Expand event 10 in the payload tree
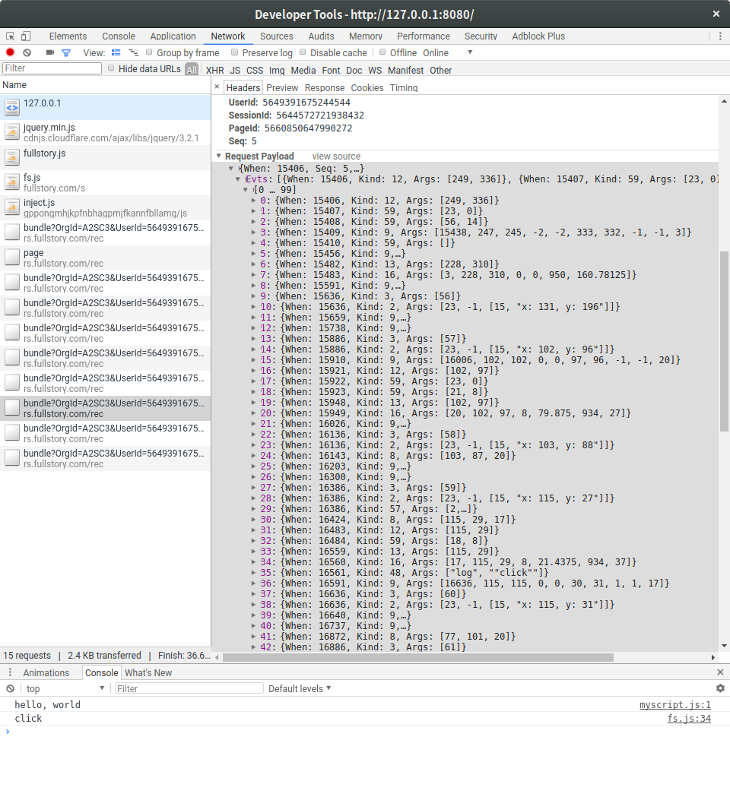Image resolution: width=730 pixels, height=800 pixels. (x=254, y=307)
